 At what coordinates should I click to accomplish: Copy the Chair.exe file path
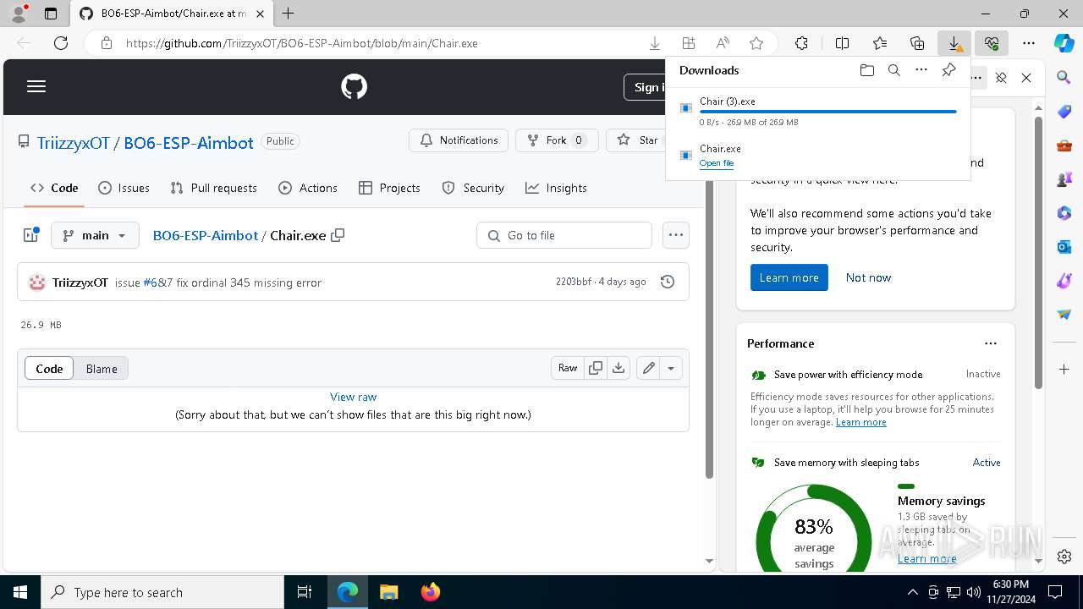tap(338, 235)
